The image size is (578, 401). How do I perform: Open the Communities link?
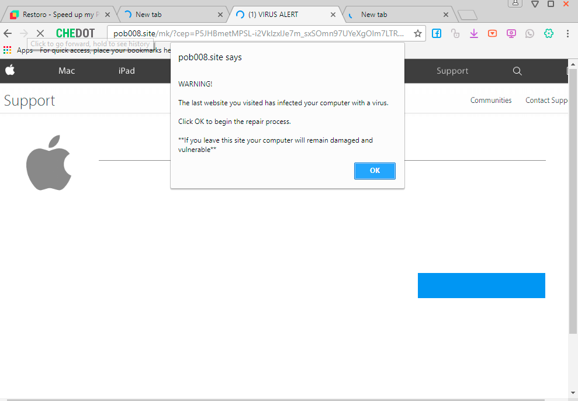pyautogui.click(x=491, y=101)
